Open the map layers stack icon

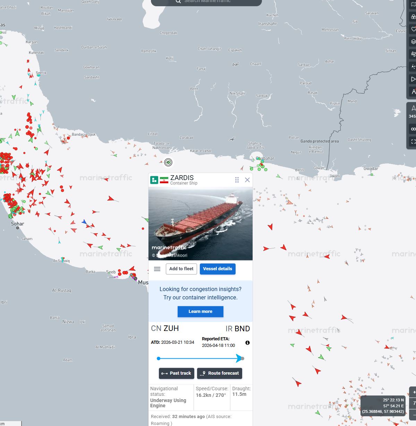click(x=413, y=42)
